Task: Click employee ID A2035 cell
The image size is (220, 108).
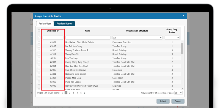Action: point(53,70)
